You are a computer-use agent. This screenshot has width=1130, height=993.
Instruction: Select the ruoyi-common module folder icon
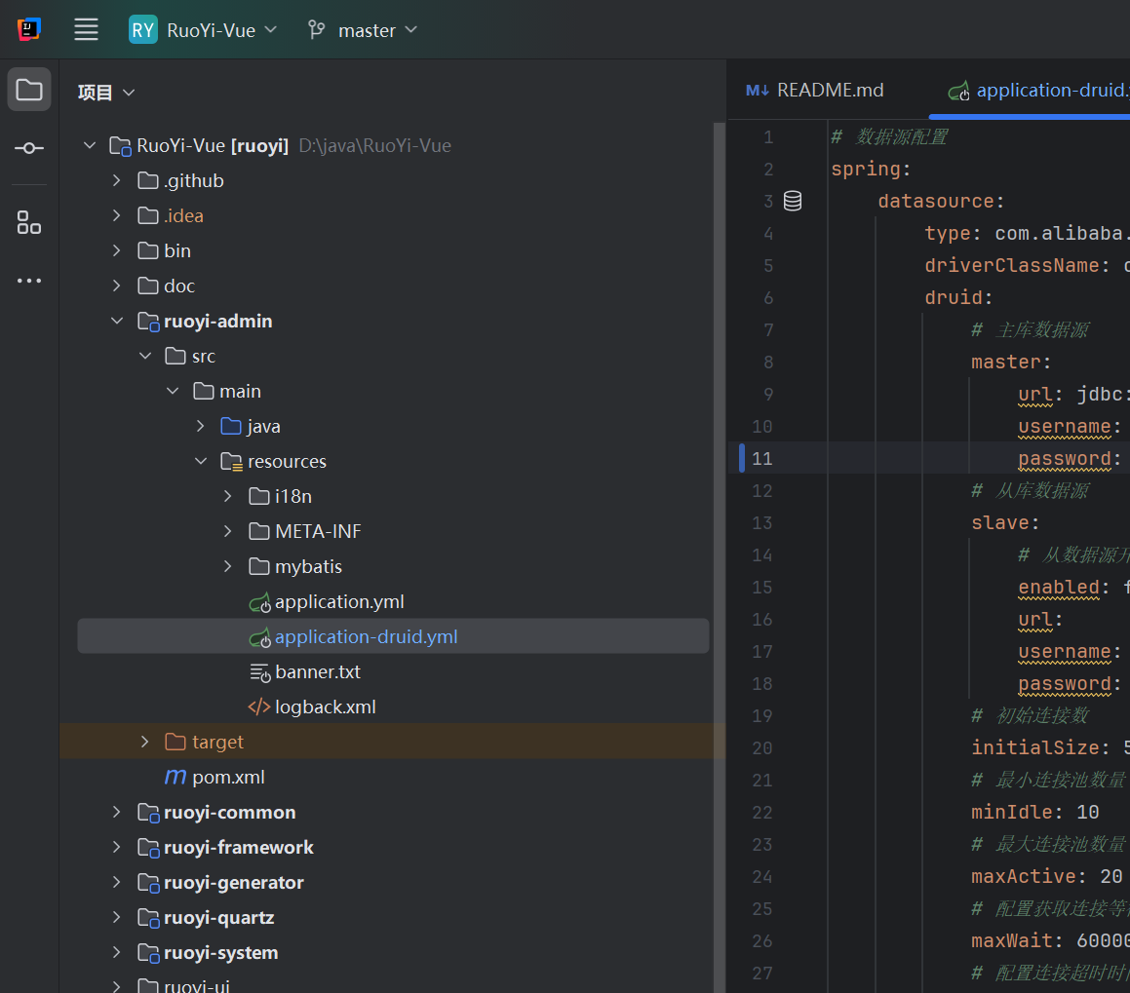pos(148,813)
